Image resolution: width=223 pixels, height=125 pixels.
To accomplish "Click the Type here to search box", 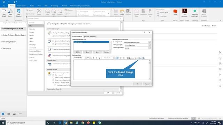I will click(x=25, y=123).
